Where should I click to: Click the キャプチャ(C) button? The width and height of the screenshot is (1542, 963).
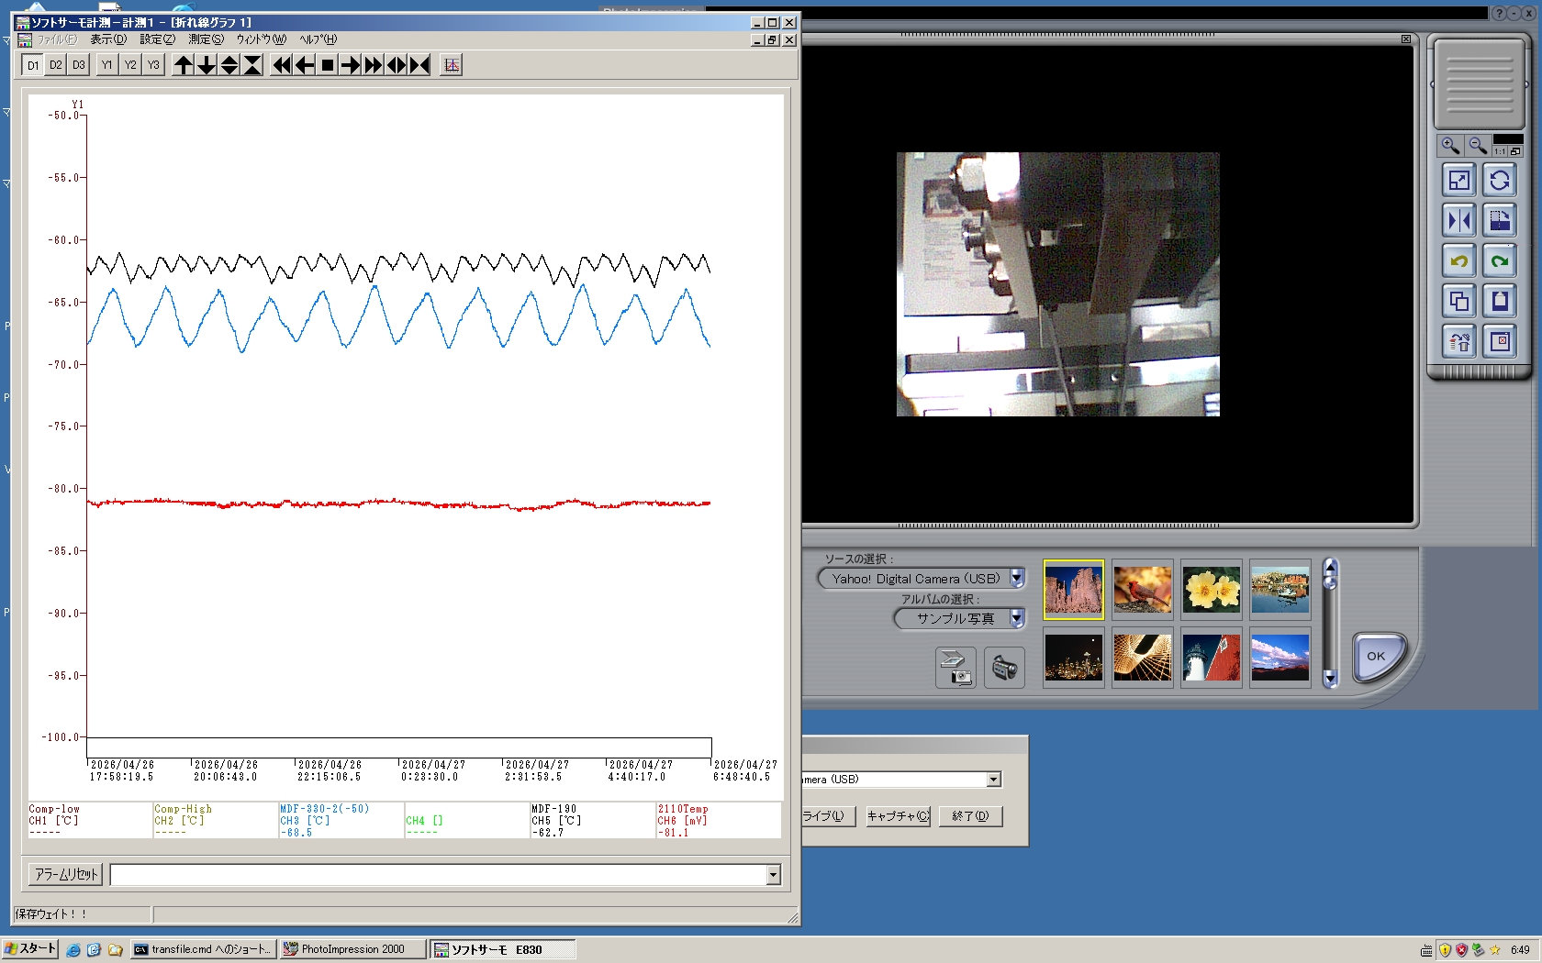899,816
